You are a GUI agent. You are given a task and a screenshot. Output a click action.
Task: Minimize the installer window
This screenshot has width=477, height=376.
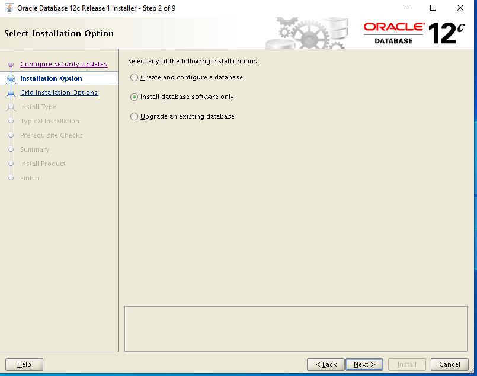[x=406, y=8]
